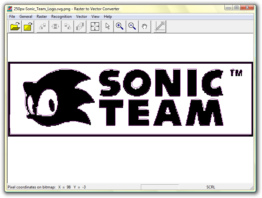262x198 pixels.
Task: Click the first grayed-out raster toolbar icon
Action: (x=42, y=26)
